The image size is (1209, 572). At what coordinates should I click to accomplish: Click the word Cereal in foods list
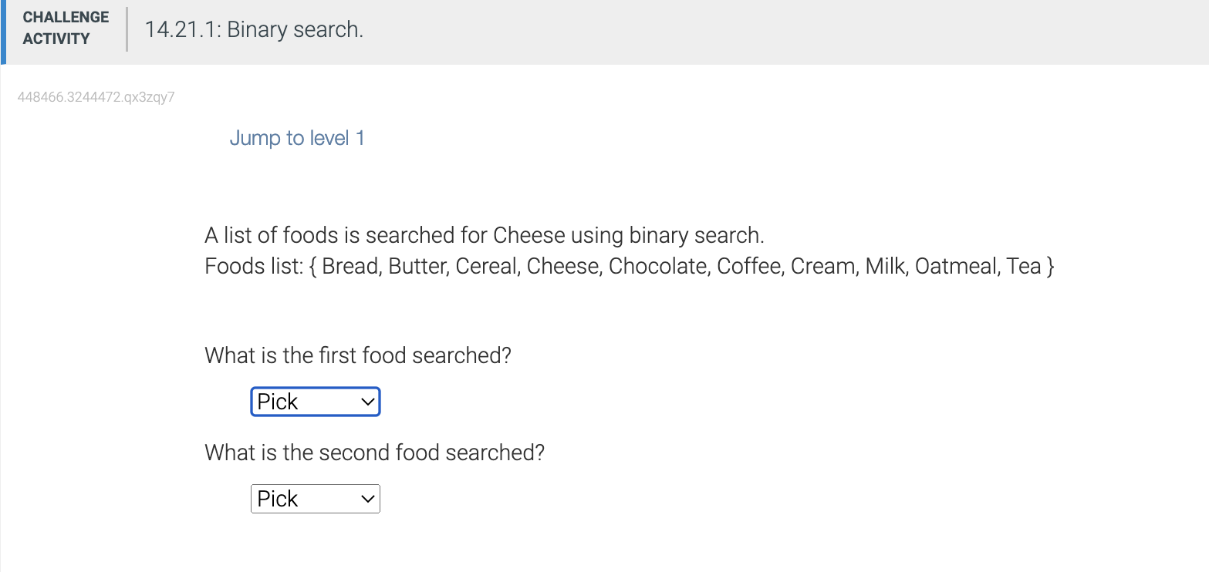coord(485,267)
